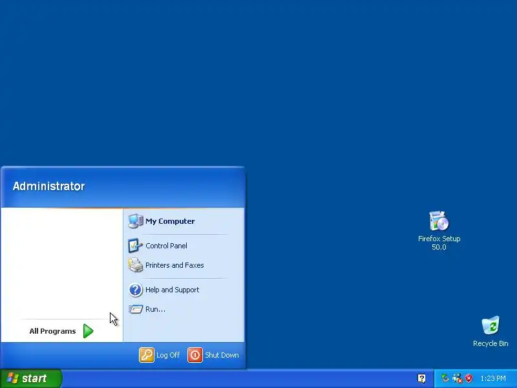Image resolution: width=517 pixels, height=388 pixels.
Task: Click the Windows Messenger tray icon
Action: (457, 378)
